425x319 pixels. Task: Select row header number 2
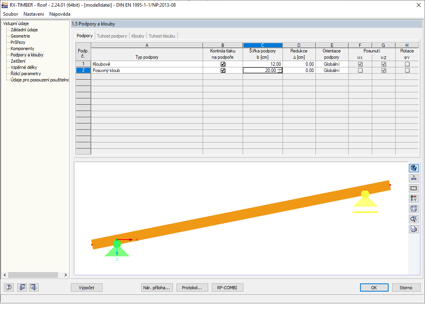point(83,70)
